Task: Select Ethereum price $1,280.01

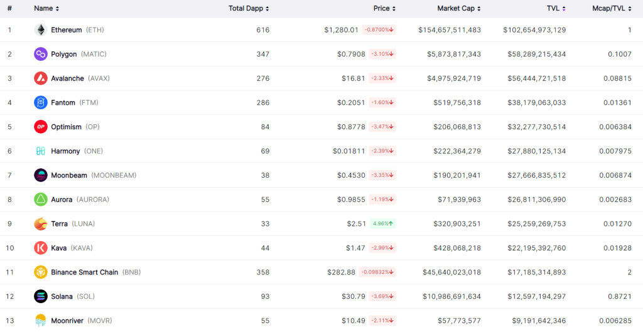Action: click(341, 30)
